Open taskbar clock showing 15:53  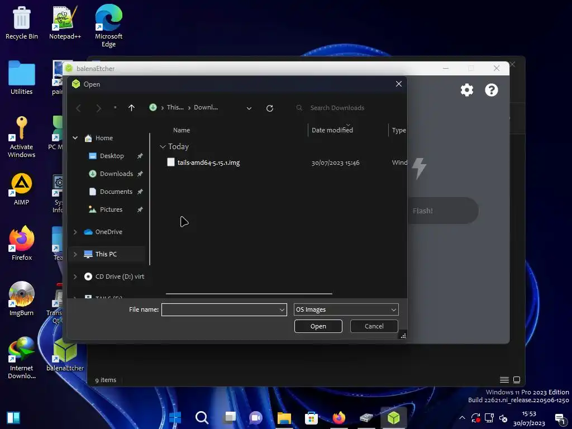tap(529, 418)
